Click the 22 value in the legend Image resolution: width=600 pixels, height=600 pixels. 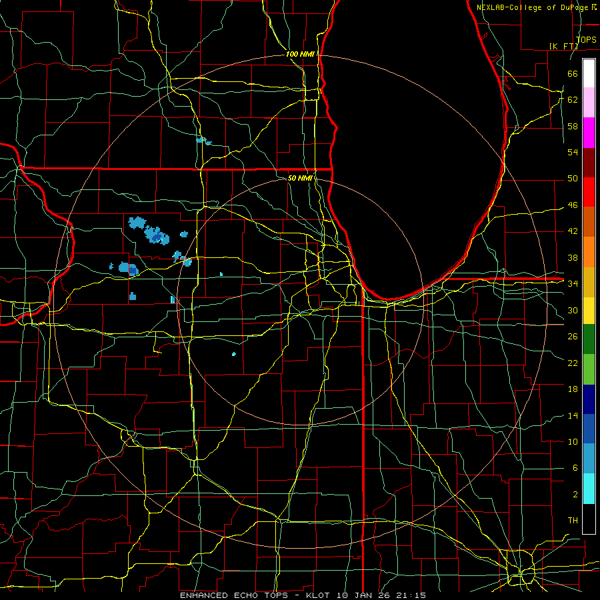573,363
